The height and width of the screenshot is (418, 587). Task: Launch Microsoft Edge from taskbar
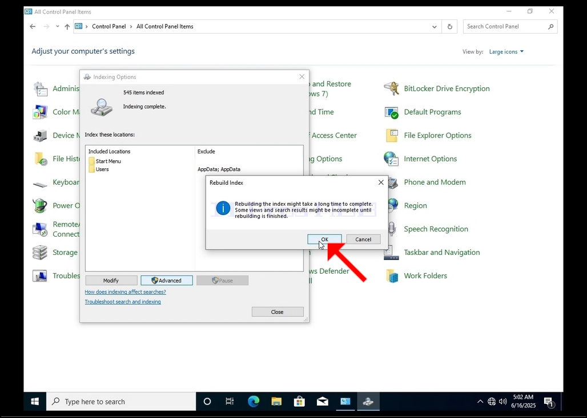coord(254,401)
